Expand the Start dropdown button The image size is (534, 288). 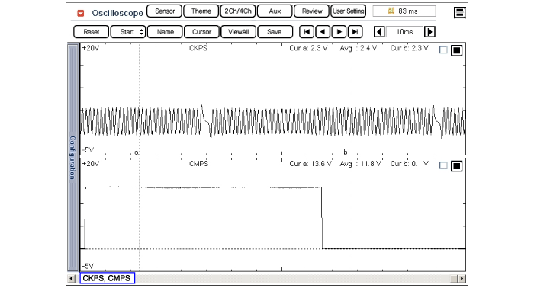(x=128, y=32)
